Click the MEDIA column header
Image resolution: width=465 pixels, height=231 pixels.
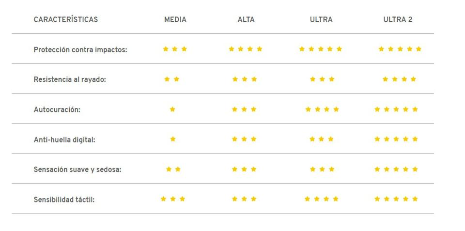(x=175, y=19)
